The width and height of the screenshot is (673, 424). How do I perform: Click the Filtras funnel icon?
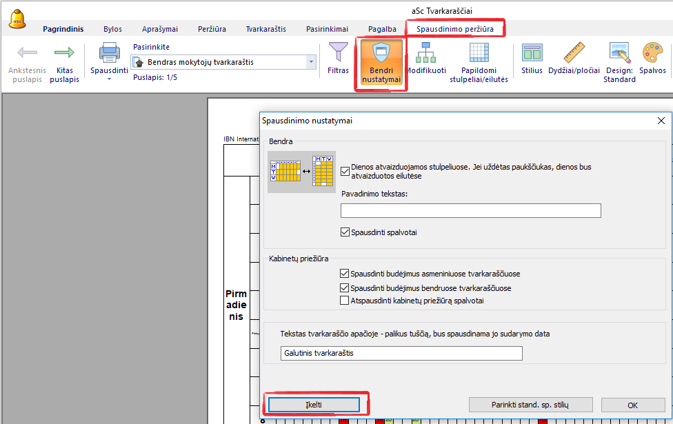(338, 53)
